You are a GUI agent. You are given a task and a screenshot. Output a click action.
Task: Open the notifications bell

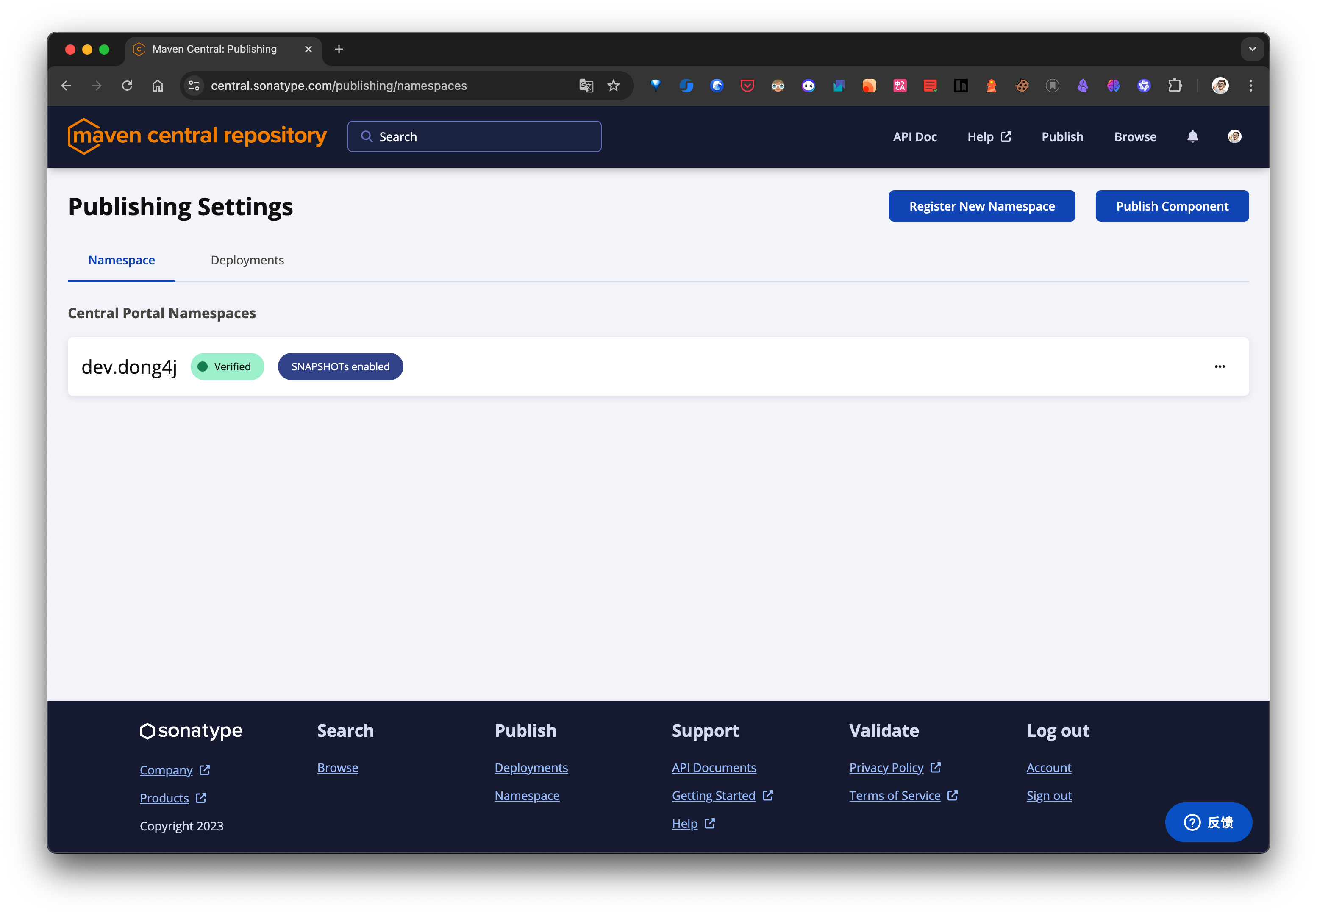1192,136
